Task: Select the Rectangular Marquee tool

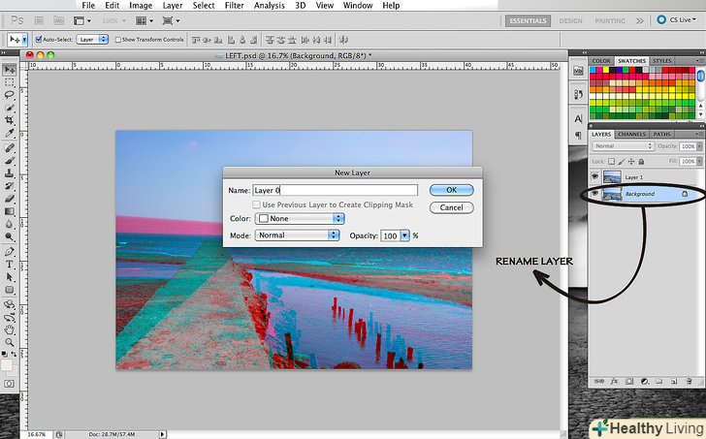Action: click(x=10, y=82)
